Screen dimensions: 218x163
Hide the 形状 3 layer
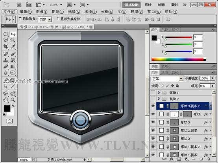pos(153,122)
